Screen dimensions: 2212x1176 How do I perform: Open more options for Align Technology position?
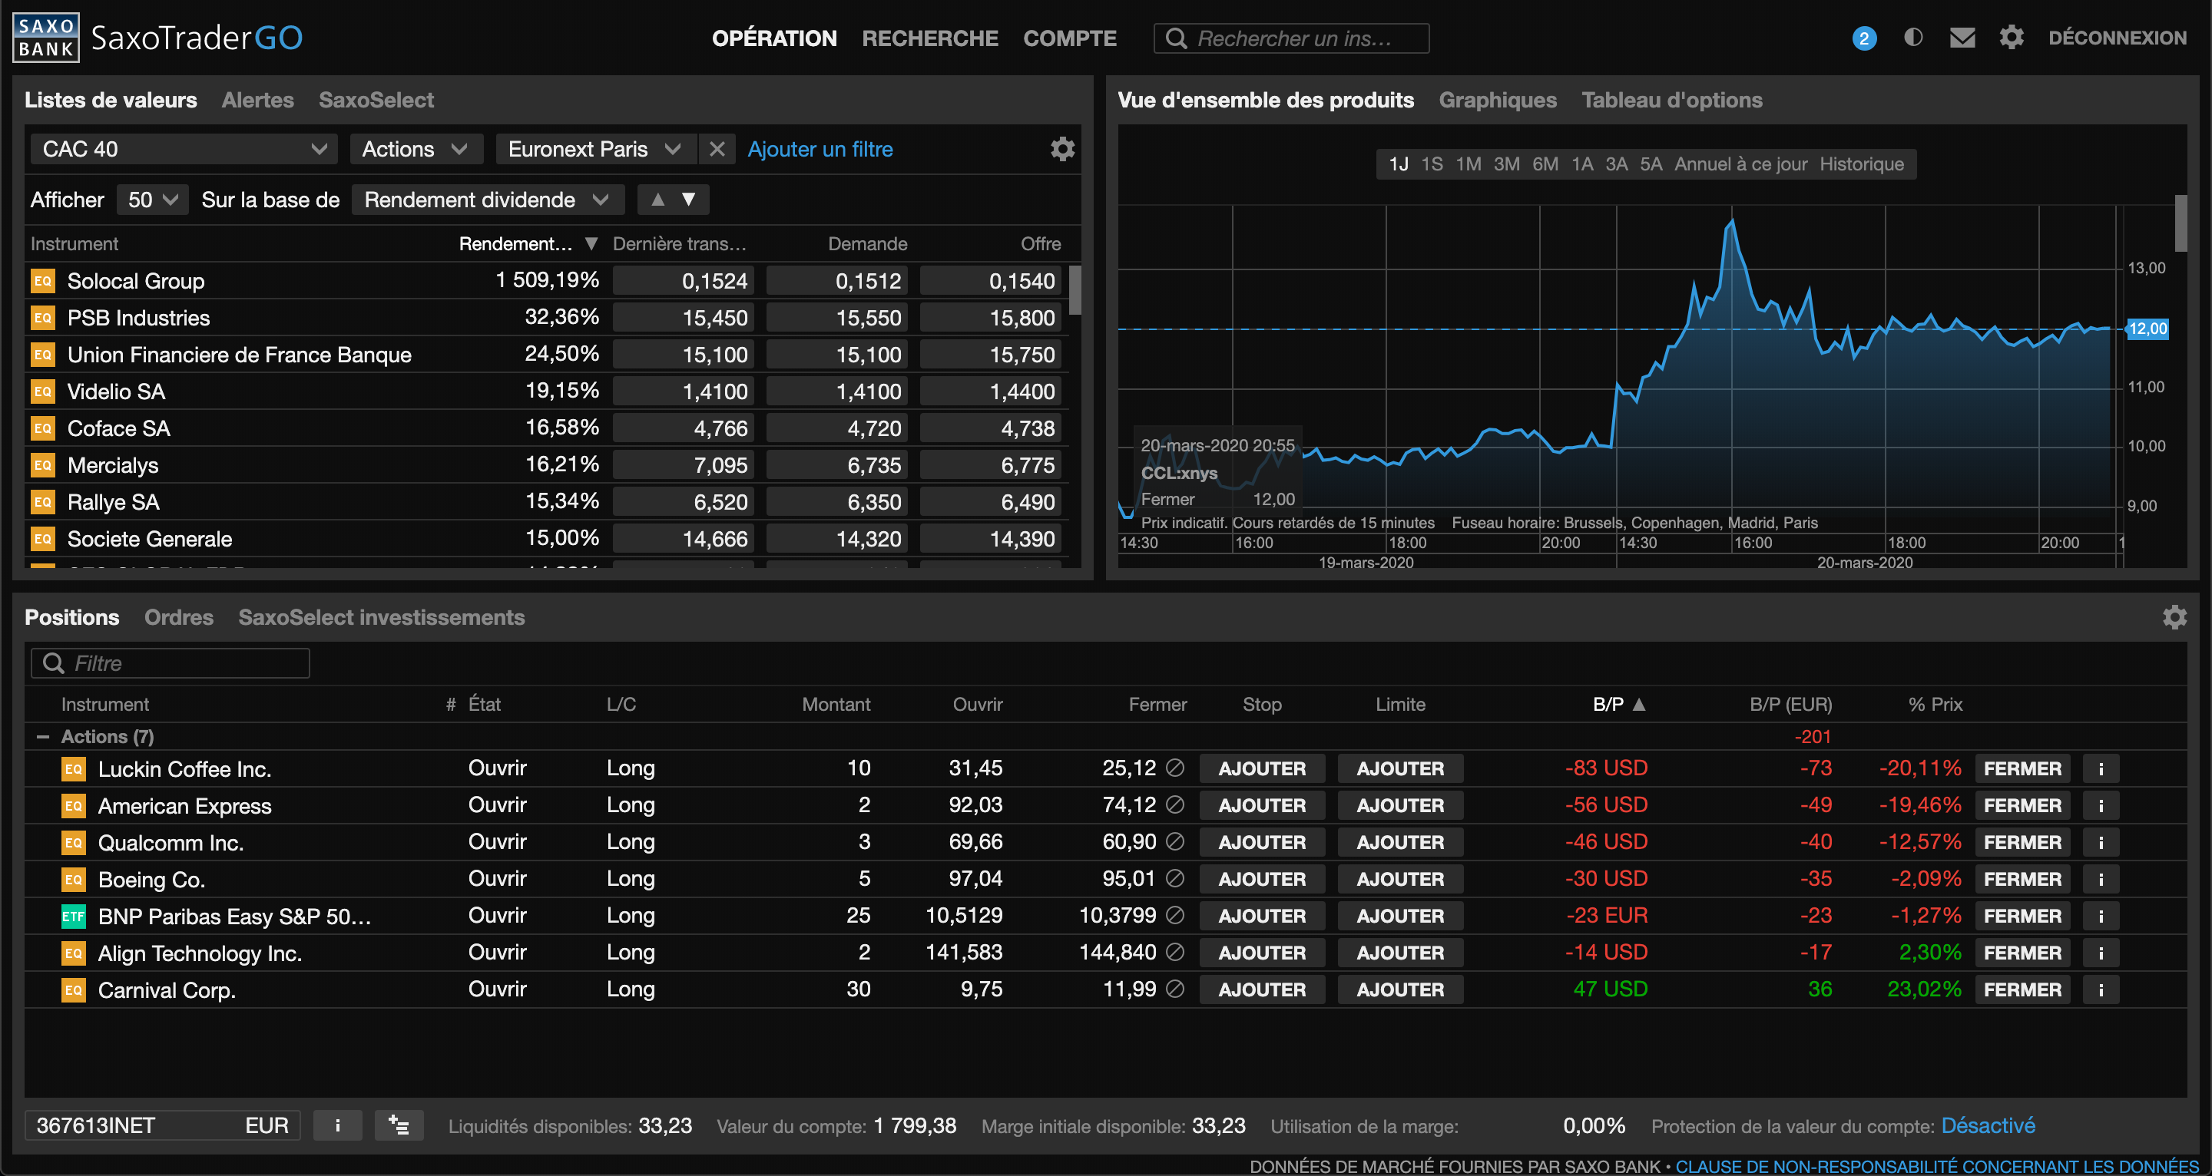click(2101, 953)
